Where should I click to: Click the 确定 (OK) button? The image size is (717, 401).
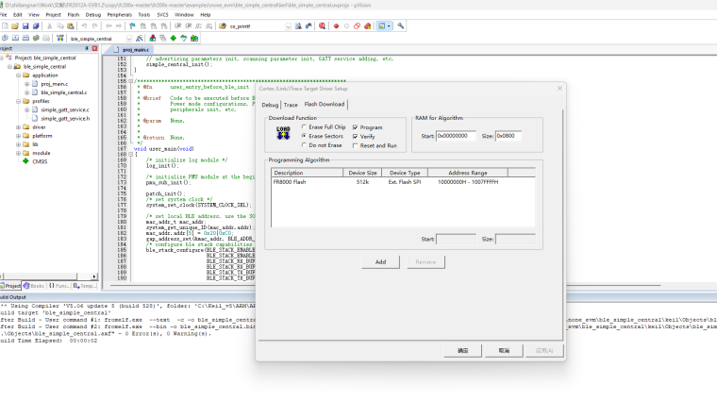(x=463, y=351)
